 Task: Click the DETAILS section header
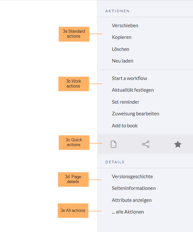pos(115,162)
